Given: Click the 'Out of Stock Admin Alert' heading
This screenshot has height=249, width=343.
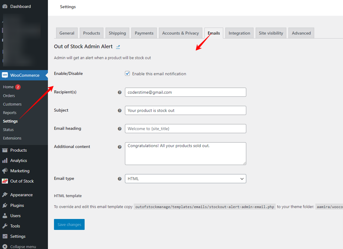Looking at the screenshot, I should click(83, 46).
